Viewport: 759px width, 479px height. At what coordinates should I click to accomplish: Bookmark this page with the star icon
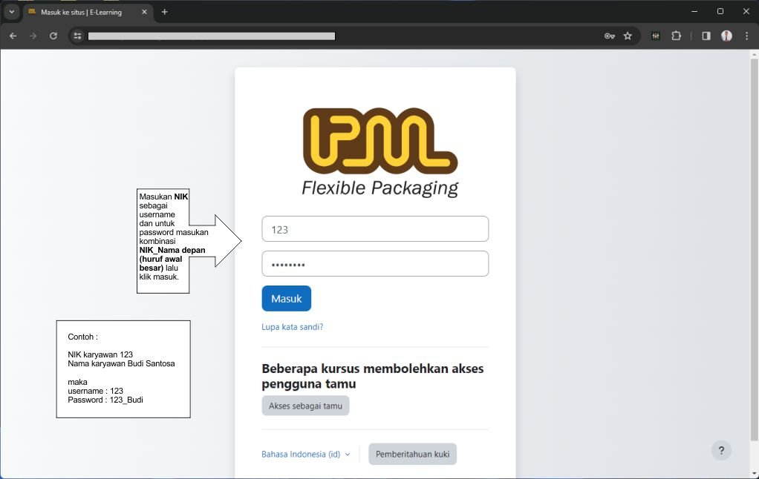click(x=628, y=36)
